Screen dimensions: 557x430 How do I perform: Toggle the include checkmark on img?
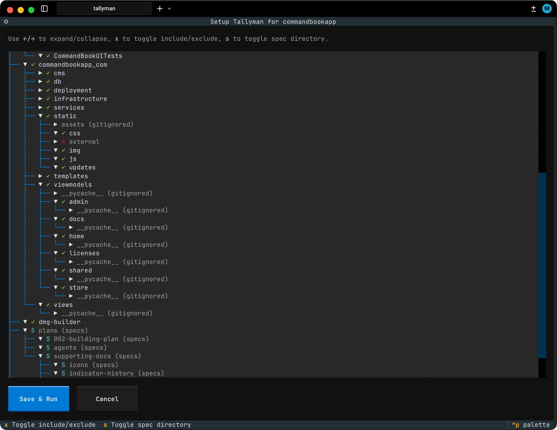63,150
